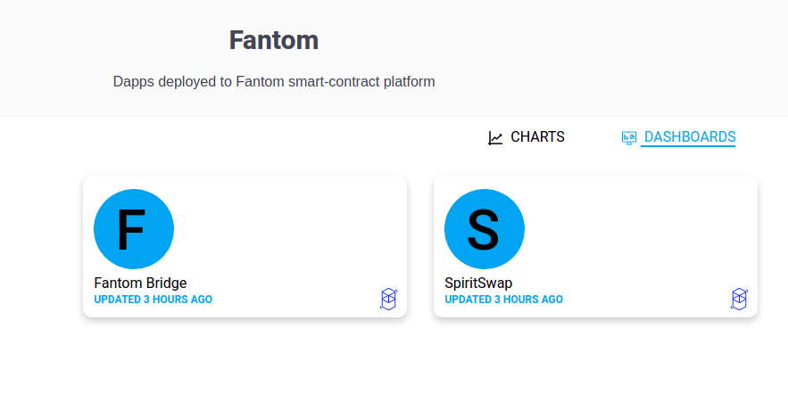Click the CHARTS text label
The height and width of the screenshot is (403, 788).
click(538, 136)
